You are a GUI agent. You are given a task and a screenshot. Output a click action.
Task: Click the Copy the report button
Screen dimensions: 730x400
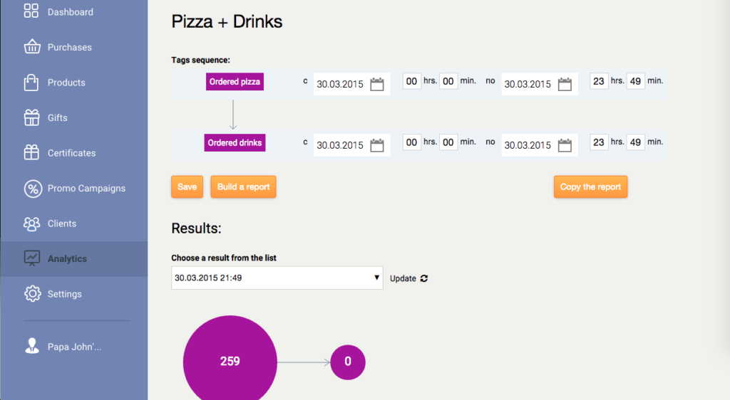tap(590, 187)
